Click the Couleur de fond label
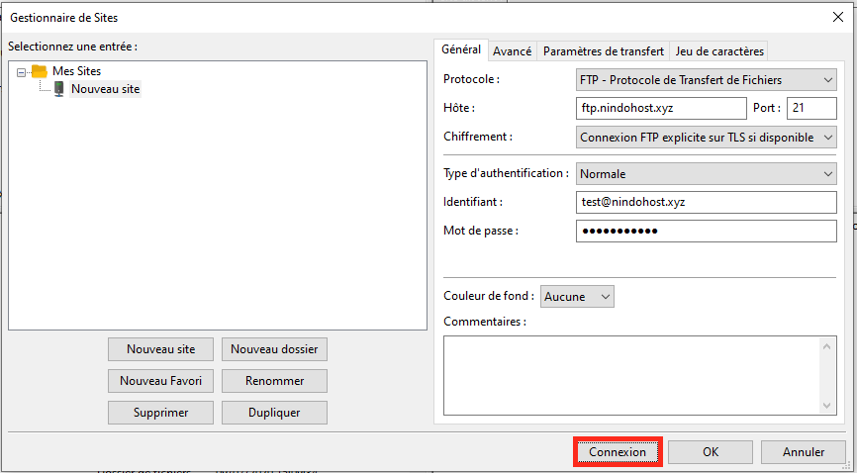 click(x=489, y=296)
